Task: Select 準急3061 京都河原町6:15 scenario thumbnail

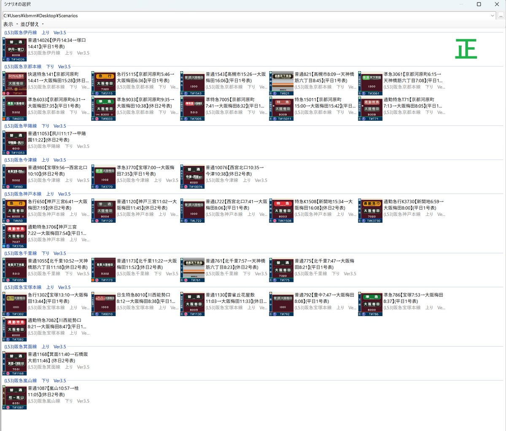Action: click(x=370, y=83)
